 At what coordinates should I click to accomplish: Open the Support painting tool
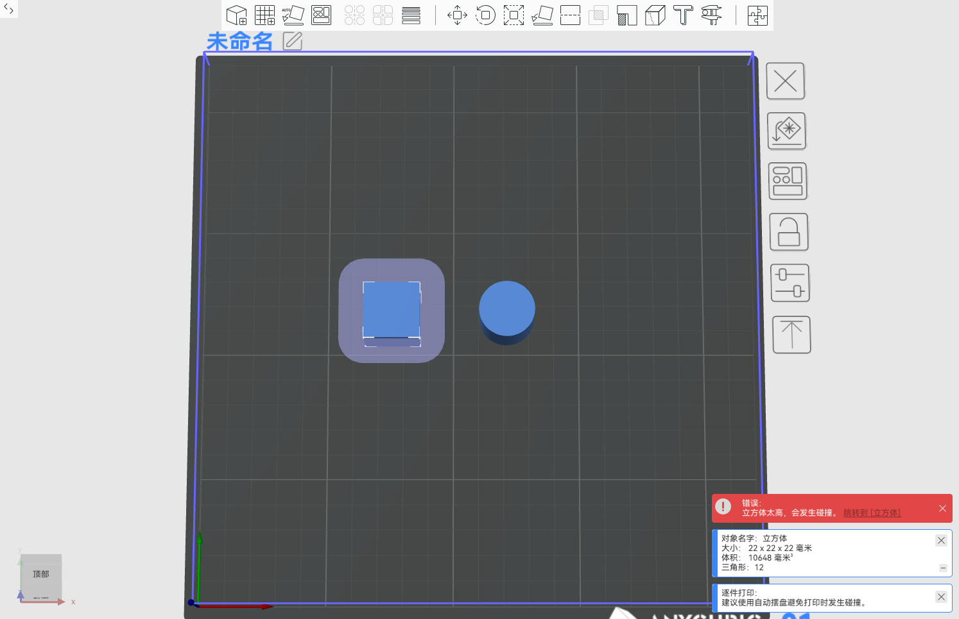click(626, 15)
